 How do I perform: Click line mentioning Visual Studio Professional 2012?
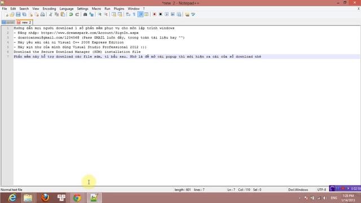(80, 47)
